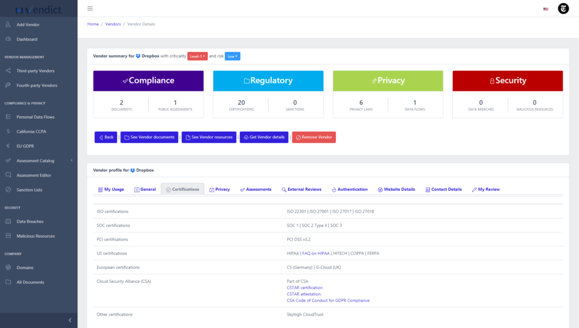Click the Domains globe icon
Screen dimensions: 579x328
(x=8, y=267)
